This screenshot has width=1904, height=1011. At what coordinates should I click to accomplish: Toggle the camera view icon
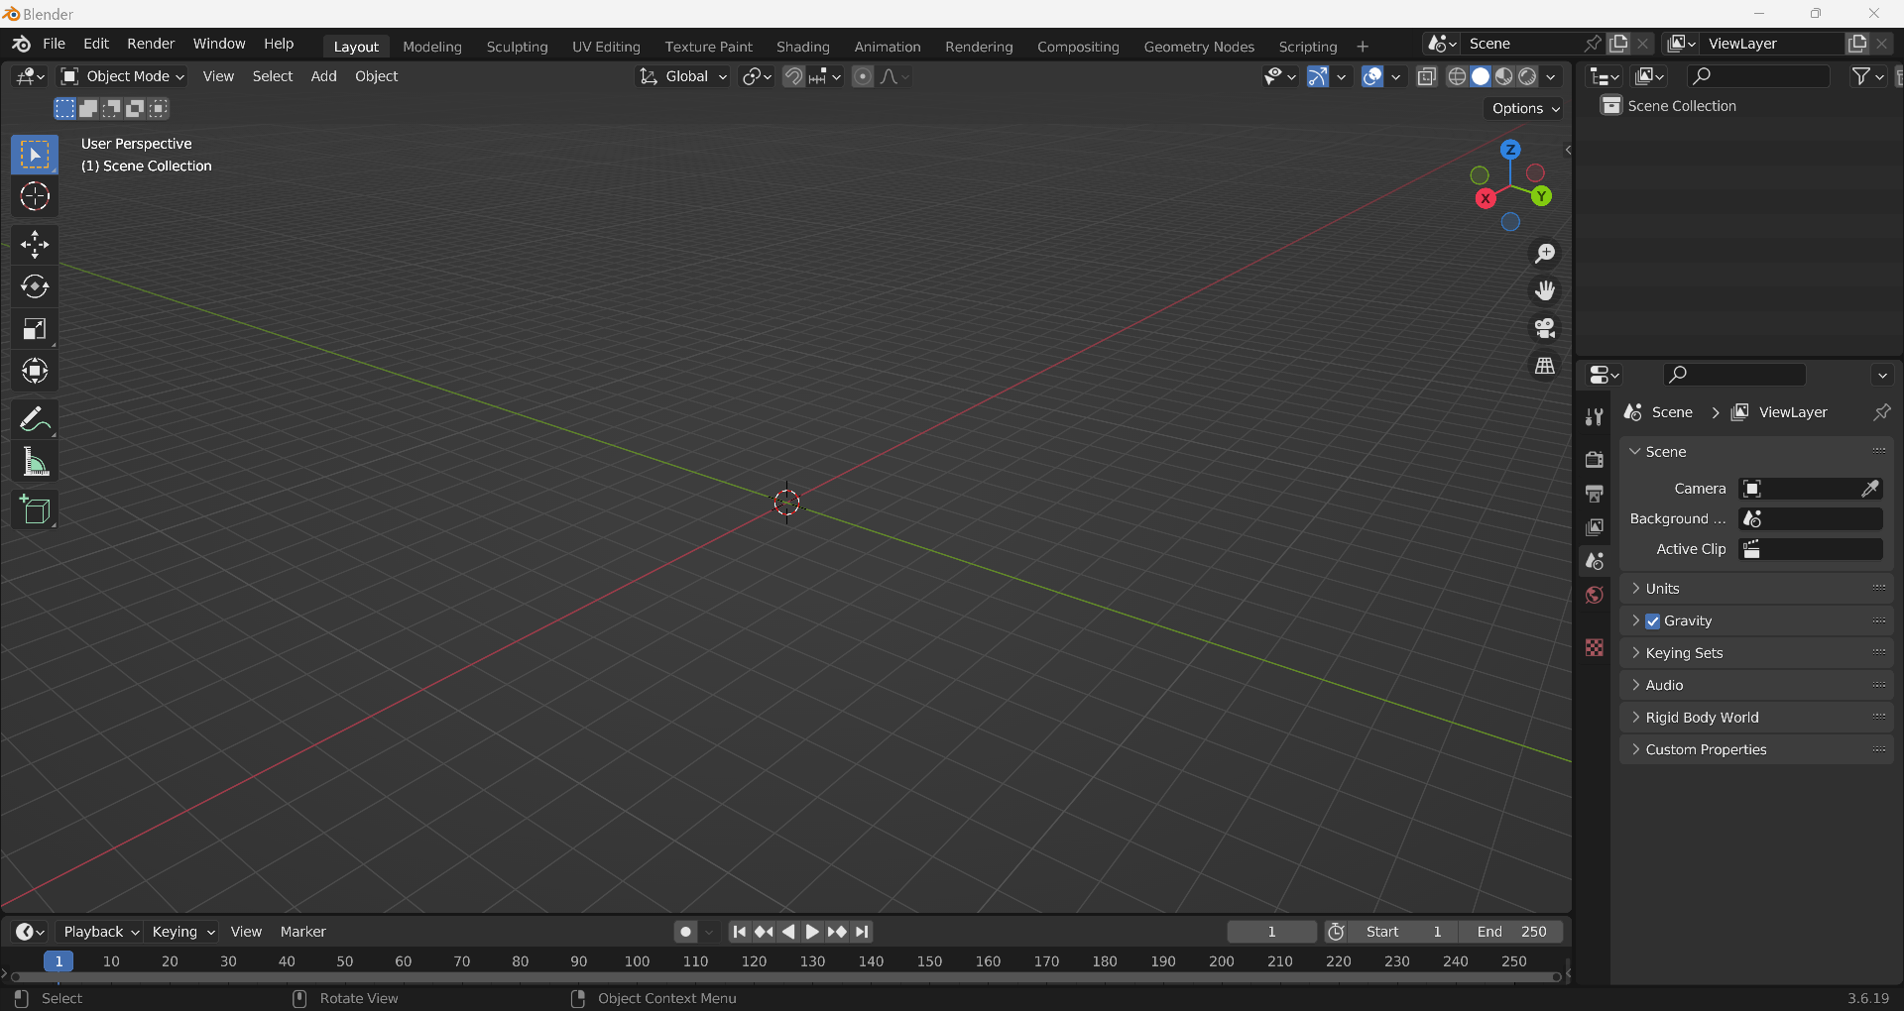pos(1545,328)
